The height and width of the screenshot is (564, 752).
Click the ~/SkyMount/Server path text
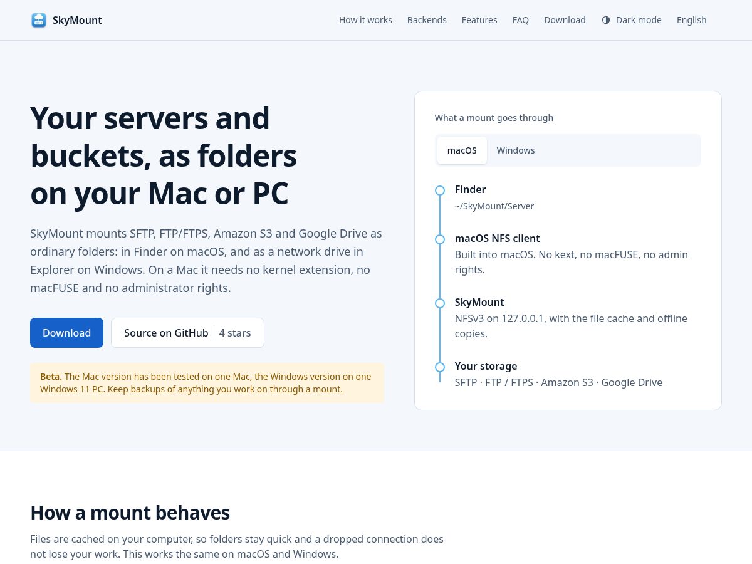494,206
